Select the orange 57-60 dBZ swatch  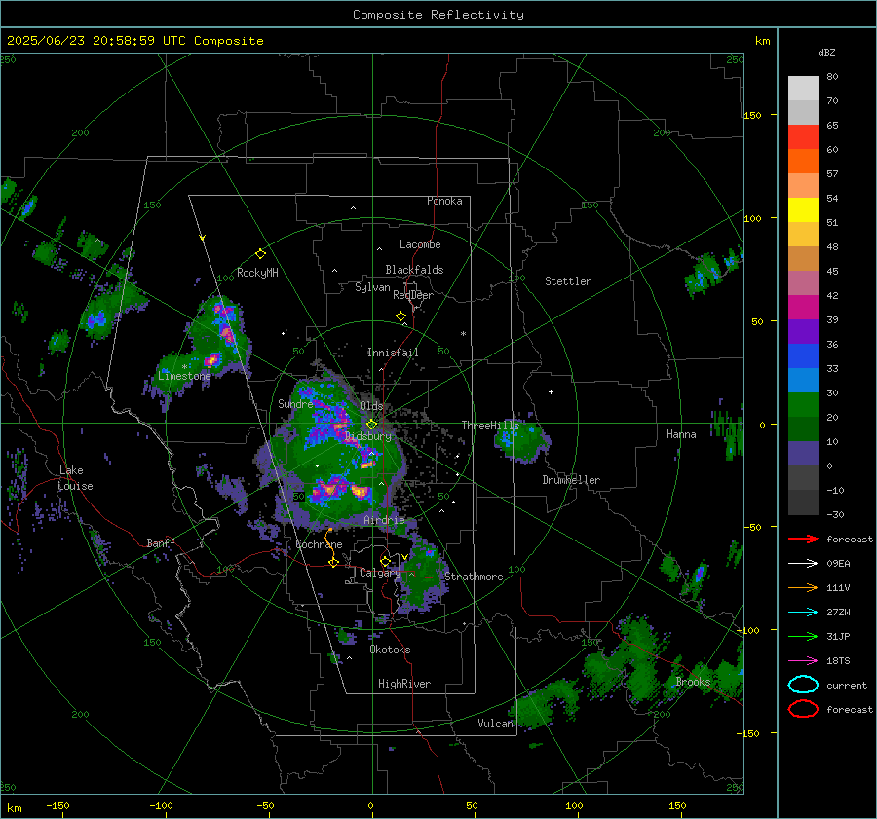coord(803,162)
